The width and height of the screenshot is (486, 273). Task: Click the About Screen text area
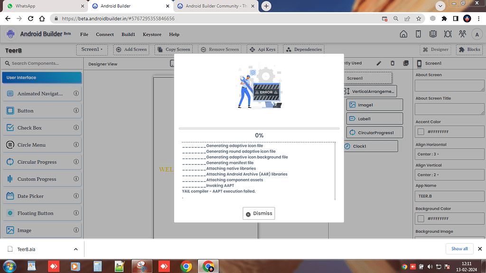pyautogui.click(x=449, y=85)
